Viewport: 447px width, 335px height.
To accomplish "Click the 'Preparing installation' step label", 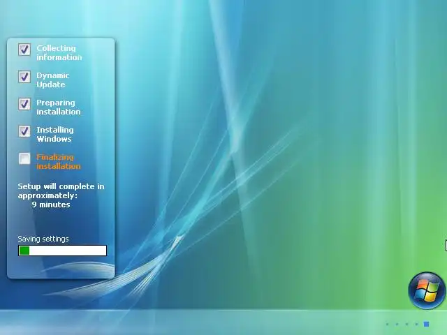I will [x=59, y=107].
